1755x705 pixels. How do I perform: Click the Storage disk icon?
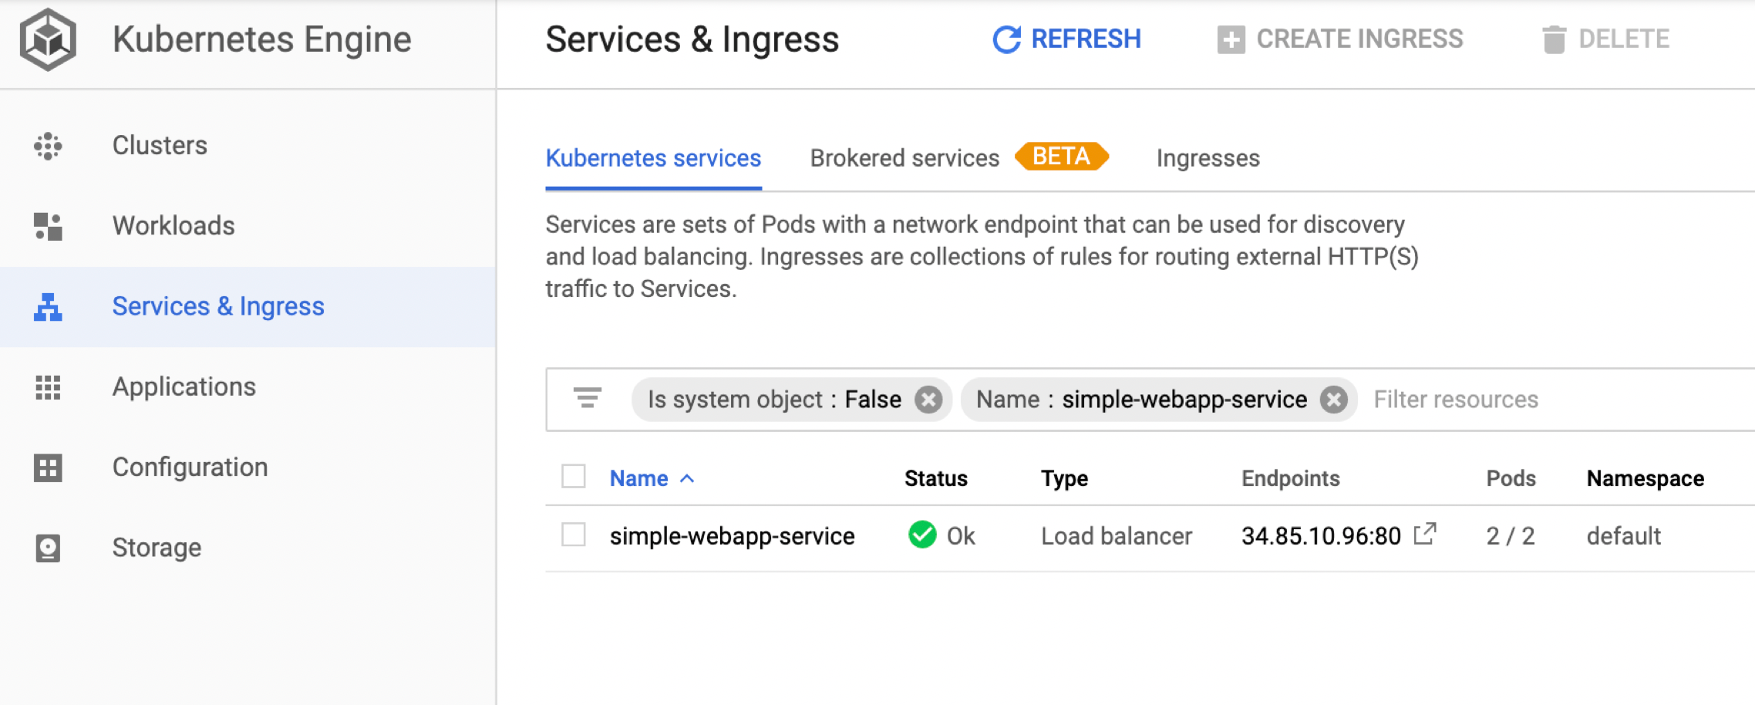pos(48,548)
